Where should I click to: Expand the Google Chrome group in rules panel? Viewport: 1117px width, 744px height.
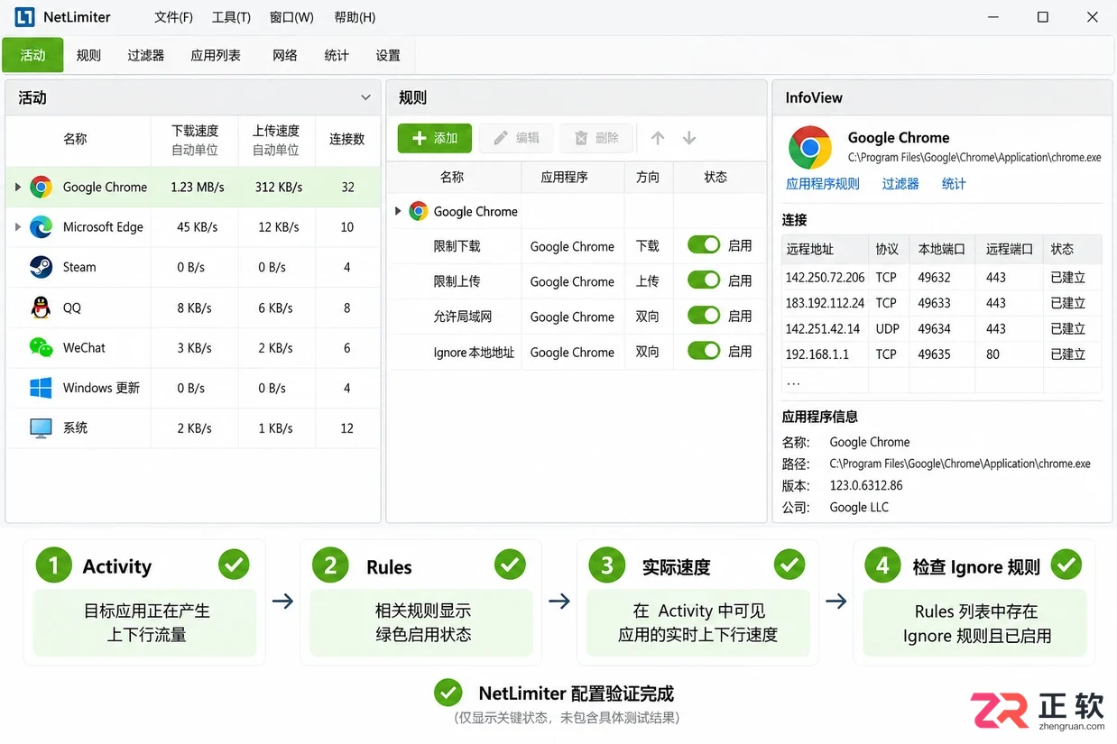point(398,211)
